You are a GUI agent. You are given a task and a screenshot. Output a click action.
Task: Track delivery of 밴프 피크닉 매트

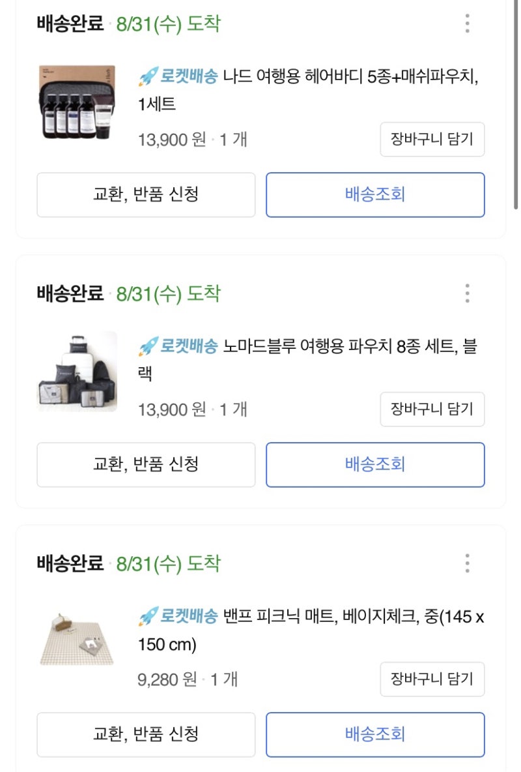point(375,734)
